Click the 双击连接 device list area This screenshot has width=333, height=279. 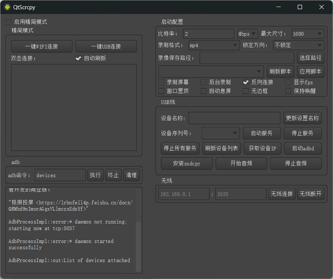coord(74,108)
